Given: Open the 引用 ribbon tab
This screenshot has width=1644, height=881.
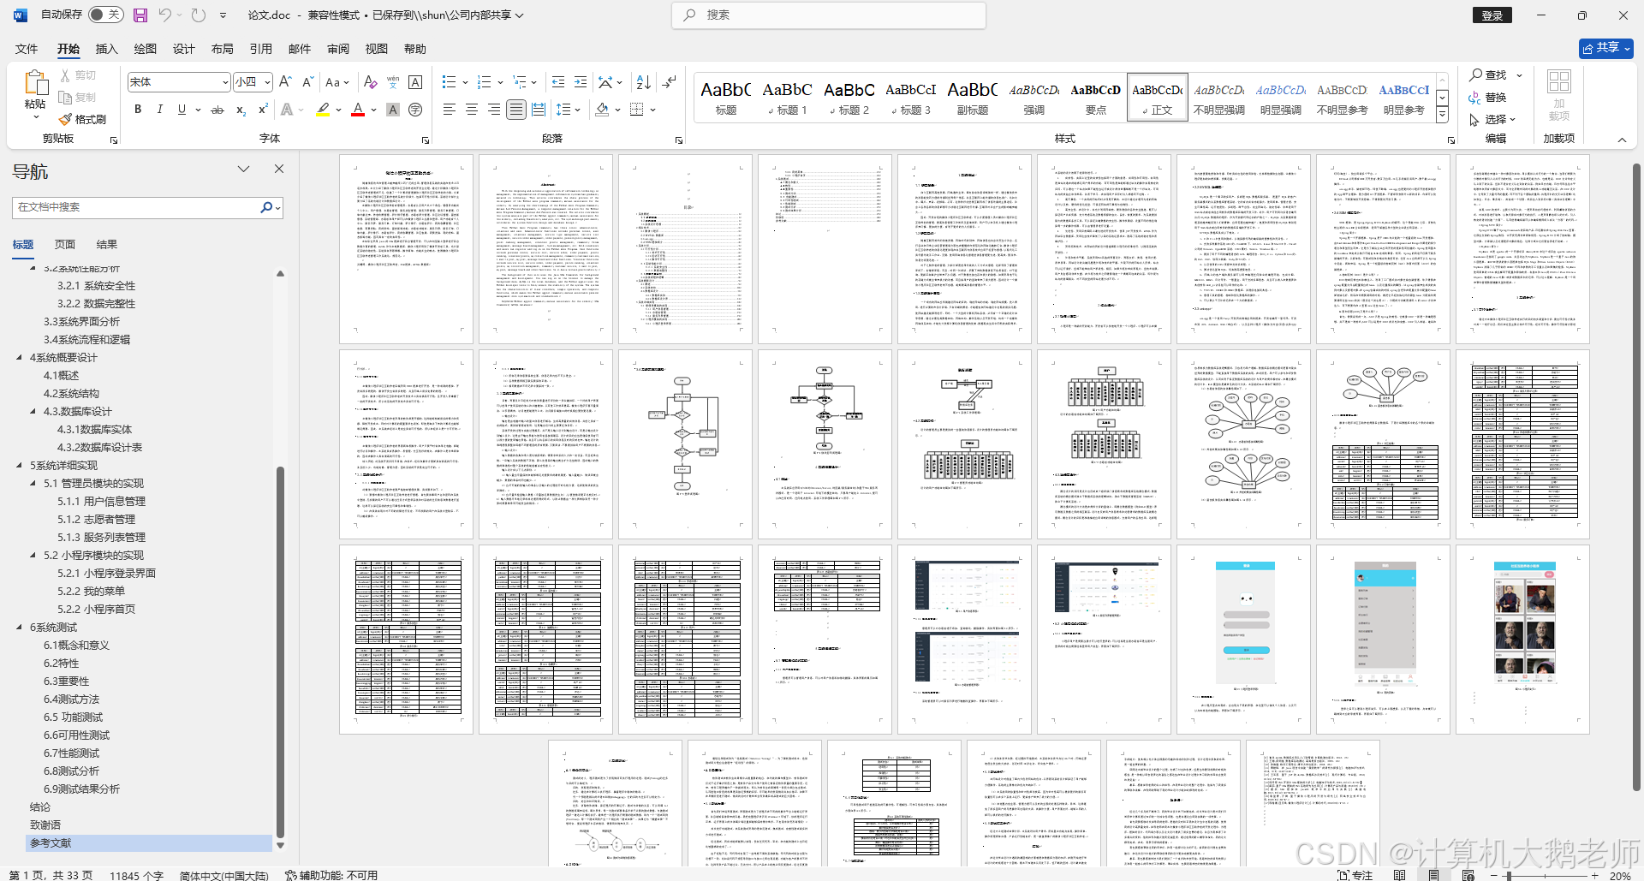Looking at the screenshot, I should coord(260,49).
